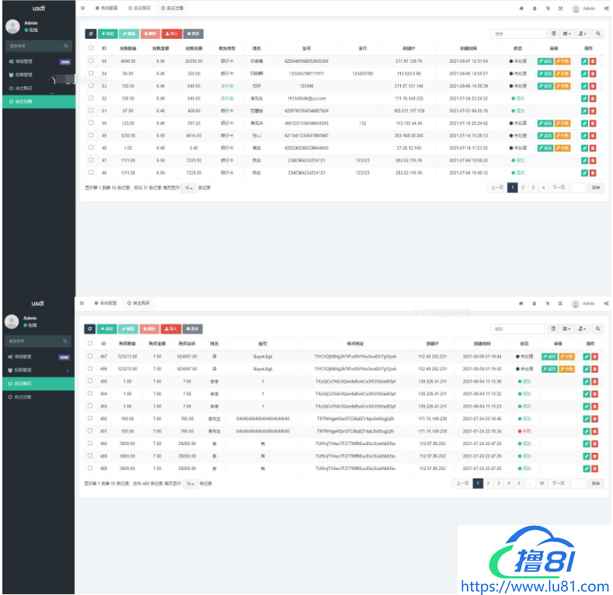Screen dimensions: 613x595
Task: Open the 更多 dropdown above the purchase table
Action: (193, 329)
